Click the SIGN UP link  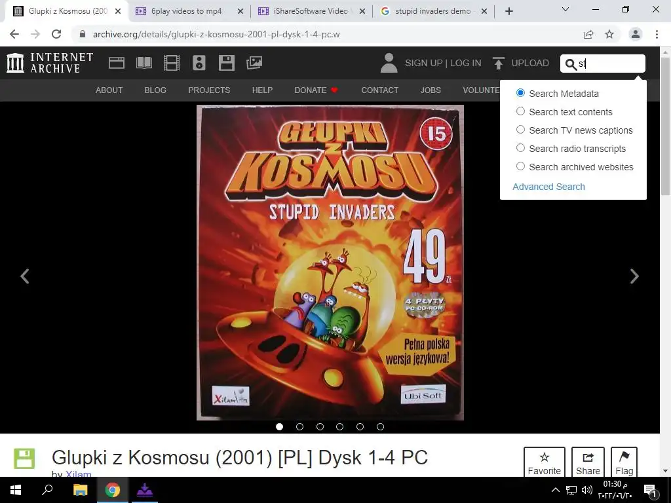(x=424, y=63)
